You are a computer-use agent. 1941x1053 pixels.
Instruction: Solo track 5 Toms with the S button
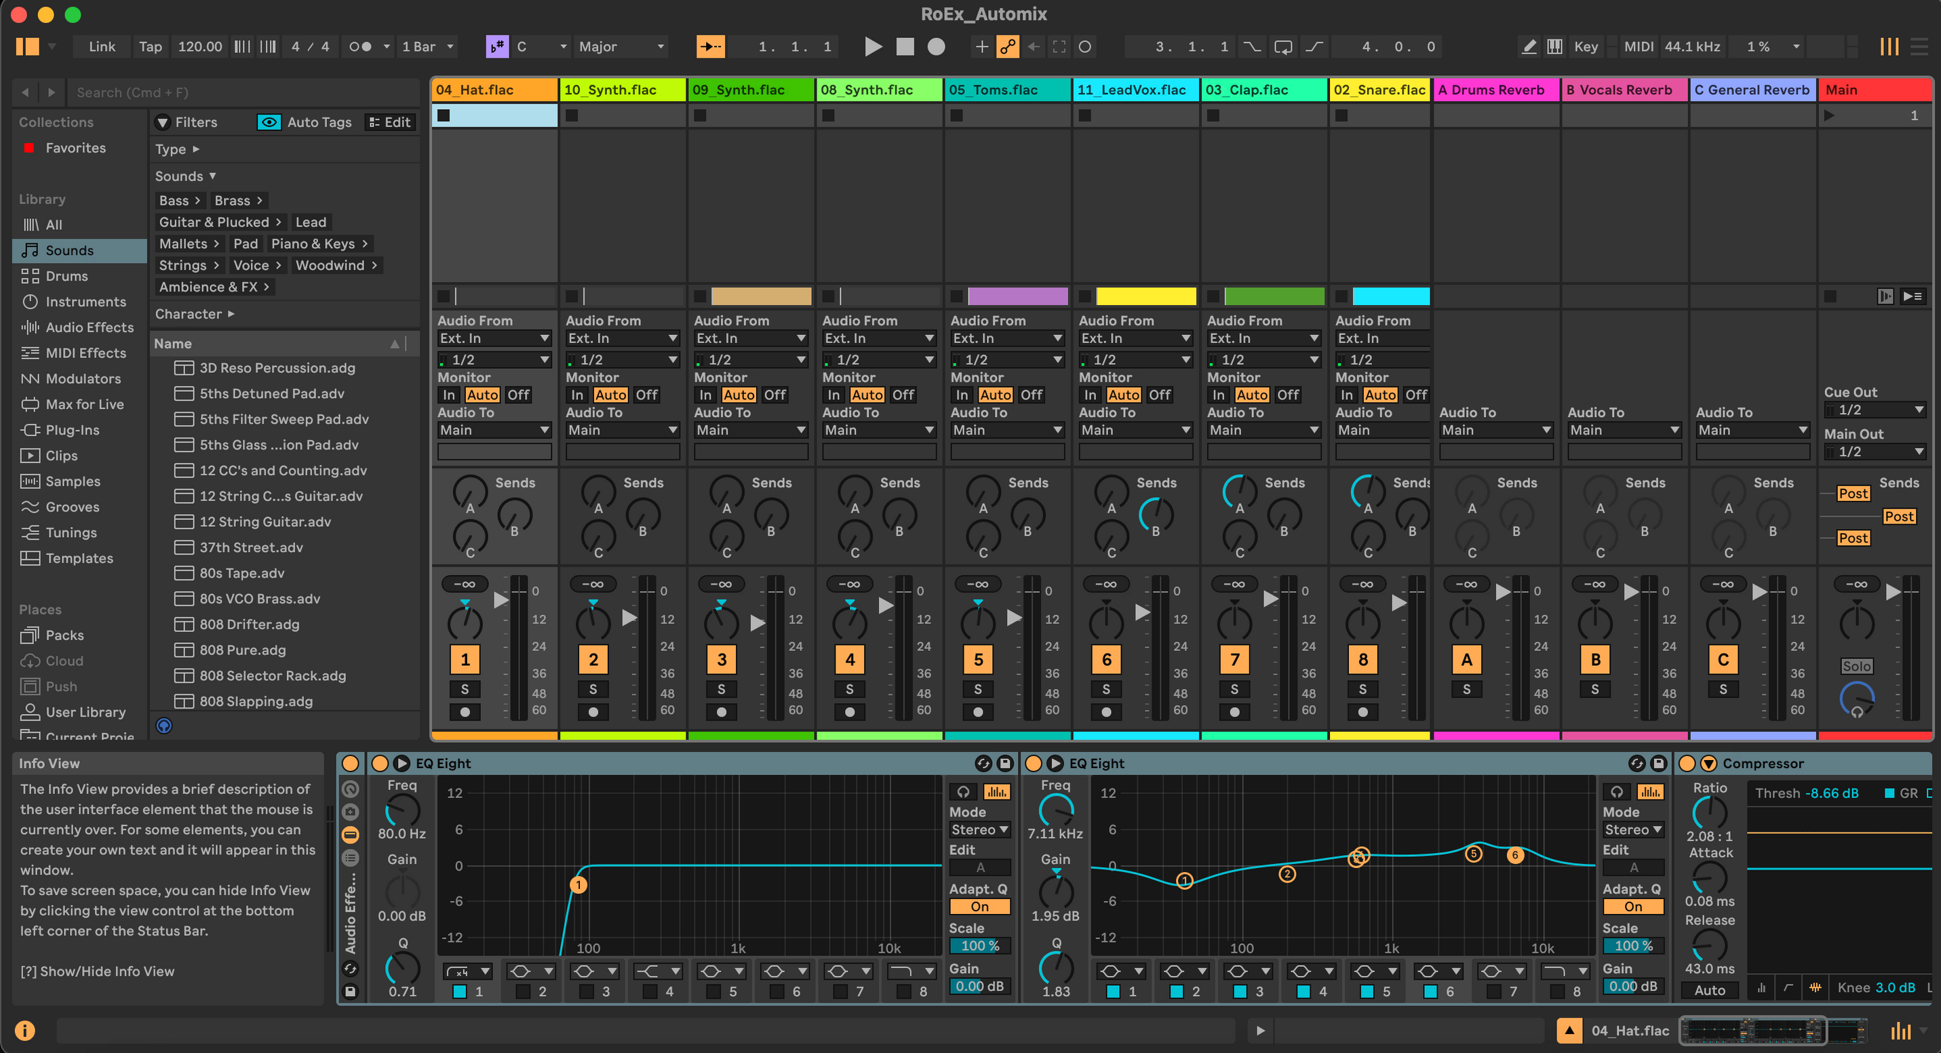[977, 688]
